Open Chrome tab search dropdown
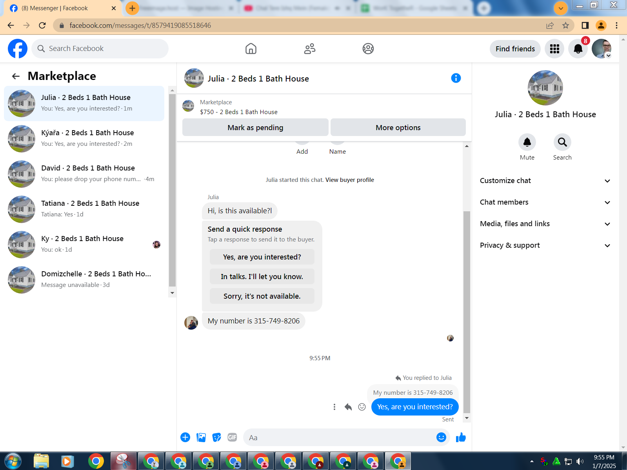The width and height of the screenshot is (627, 470). [x=561, y=8]
